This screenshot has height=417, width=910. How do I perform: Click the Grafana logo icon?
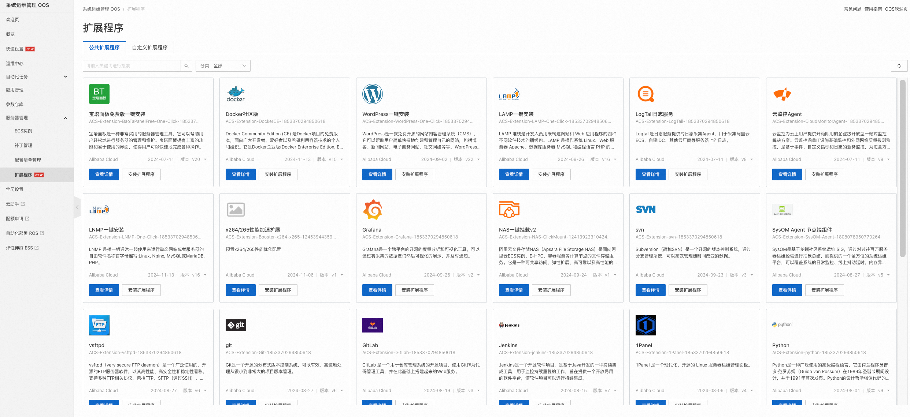click(x=372, y=210)
